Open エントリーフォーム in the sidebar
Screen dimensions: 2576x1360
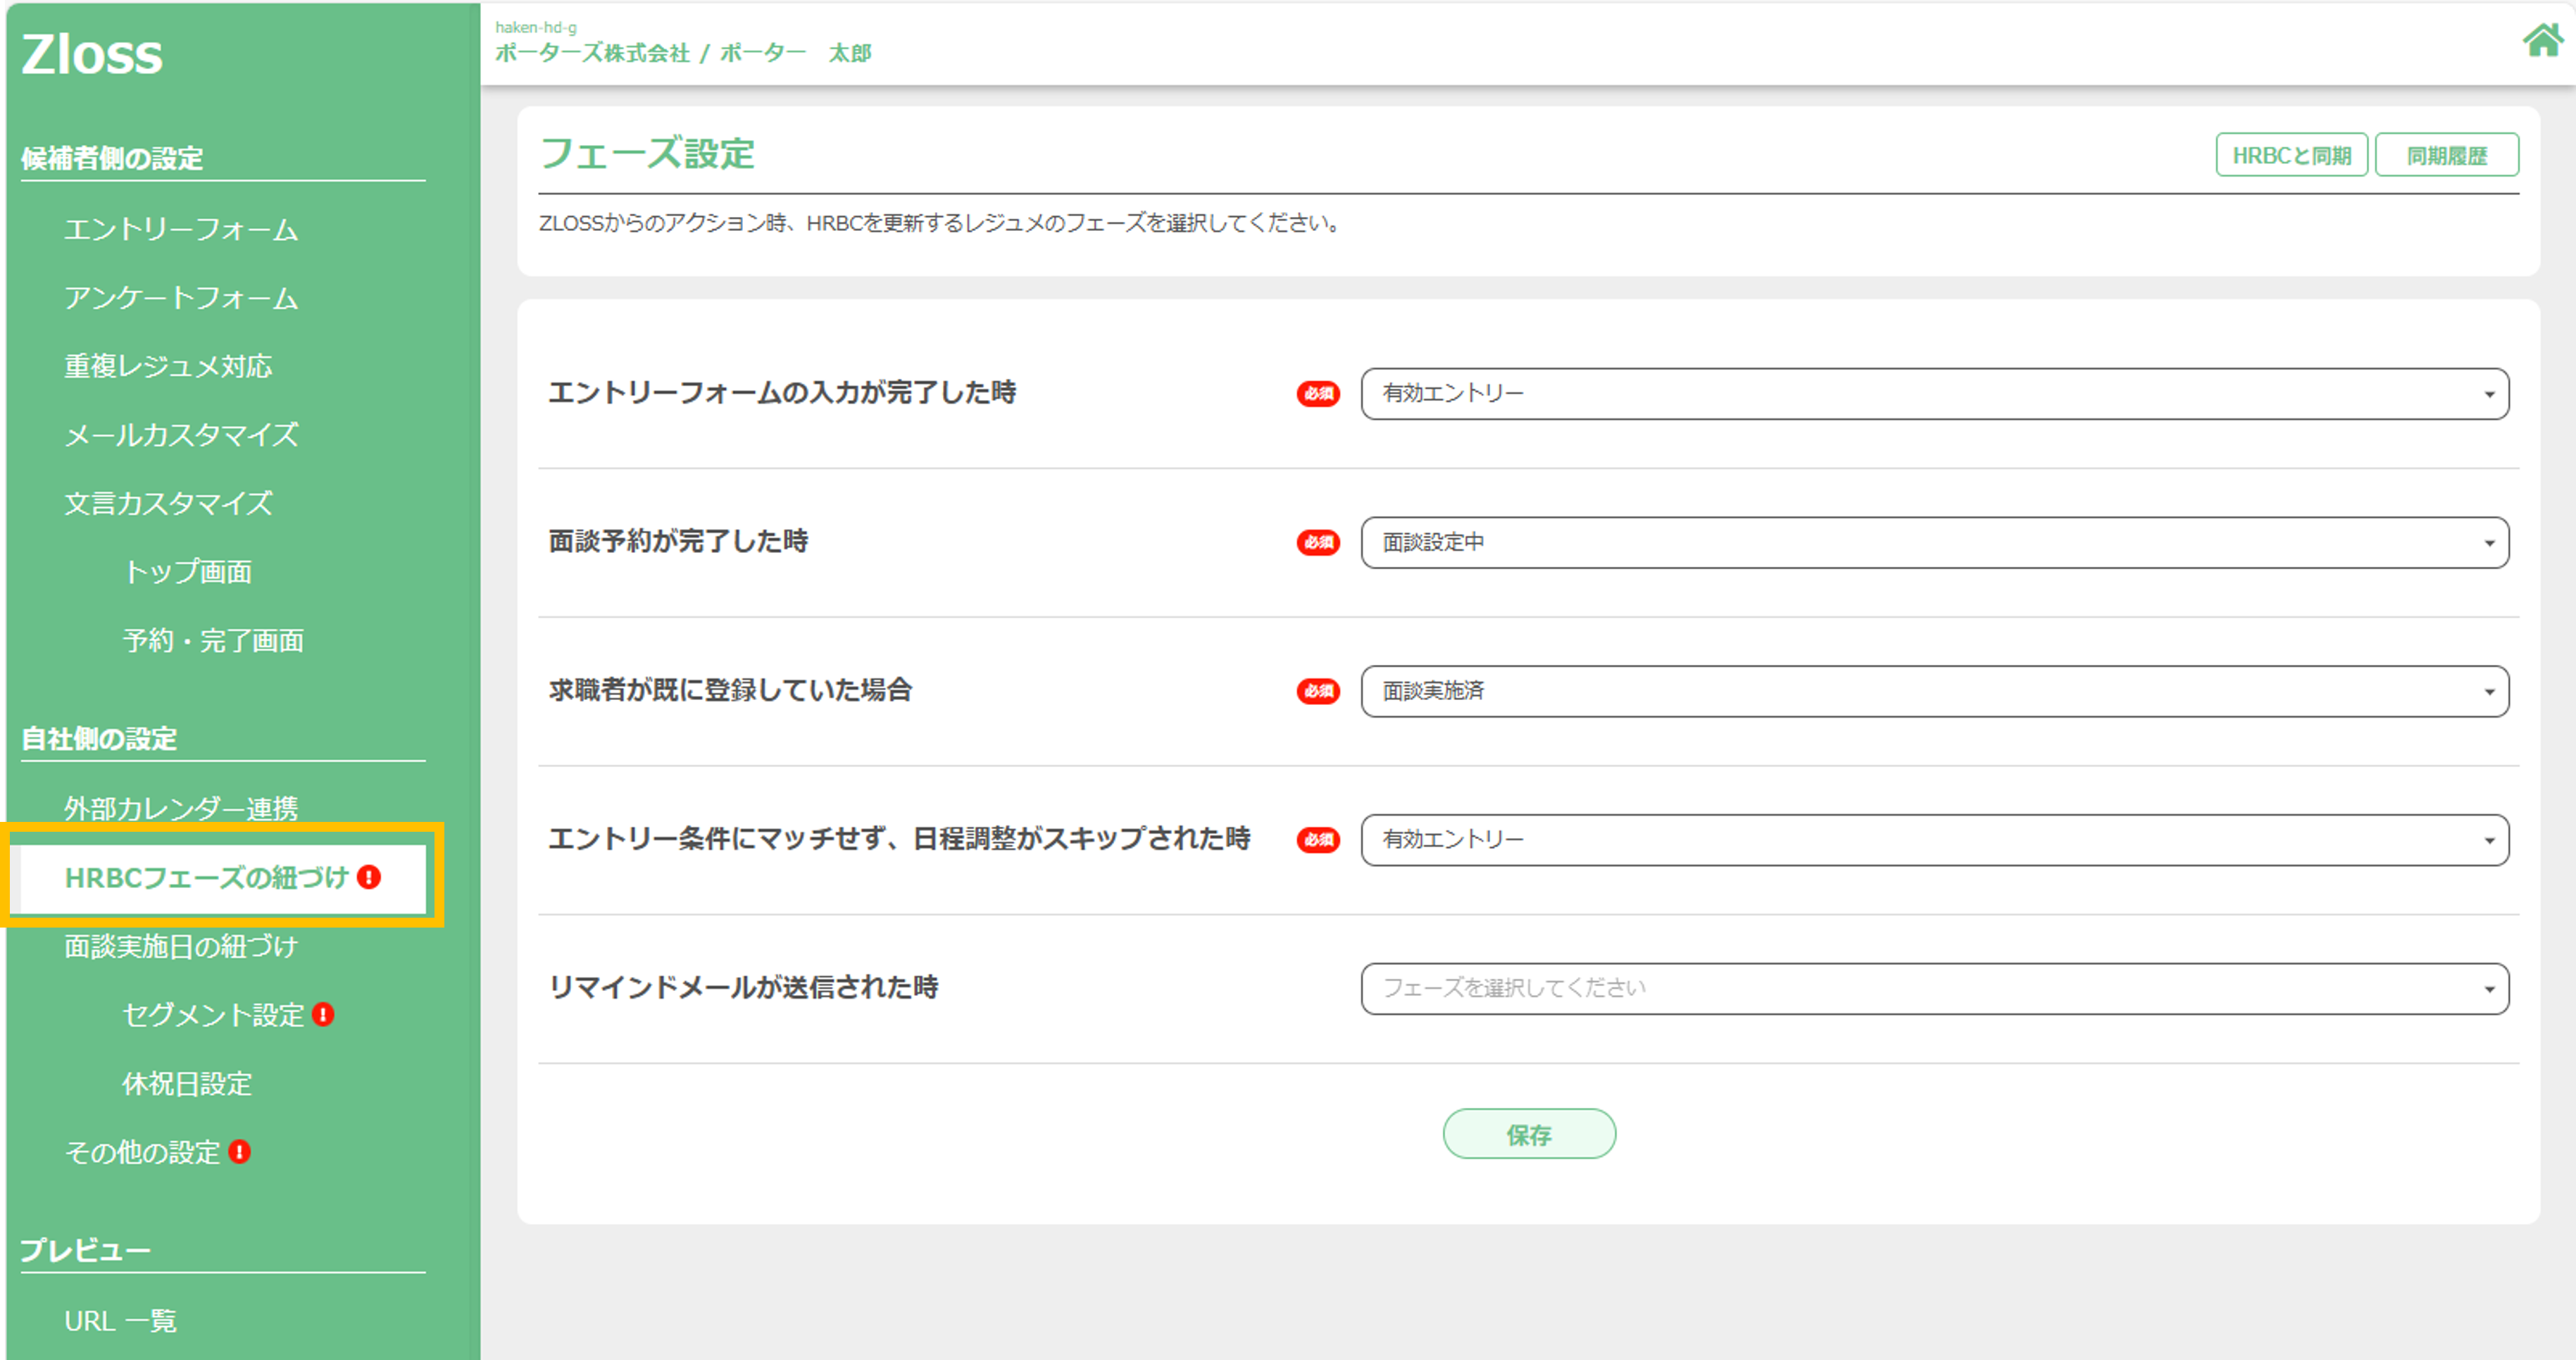click(181, 230)
